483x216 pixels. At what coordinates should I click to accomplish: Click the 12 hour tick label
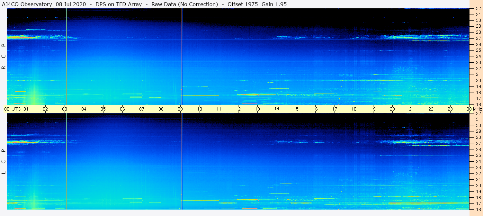(x=238, y=109)
